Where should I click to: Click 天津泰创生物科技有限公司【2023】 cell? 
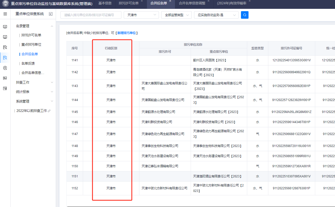pyautogui.click(x=219, y=146)
